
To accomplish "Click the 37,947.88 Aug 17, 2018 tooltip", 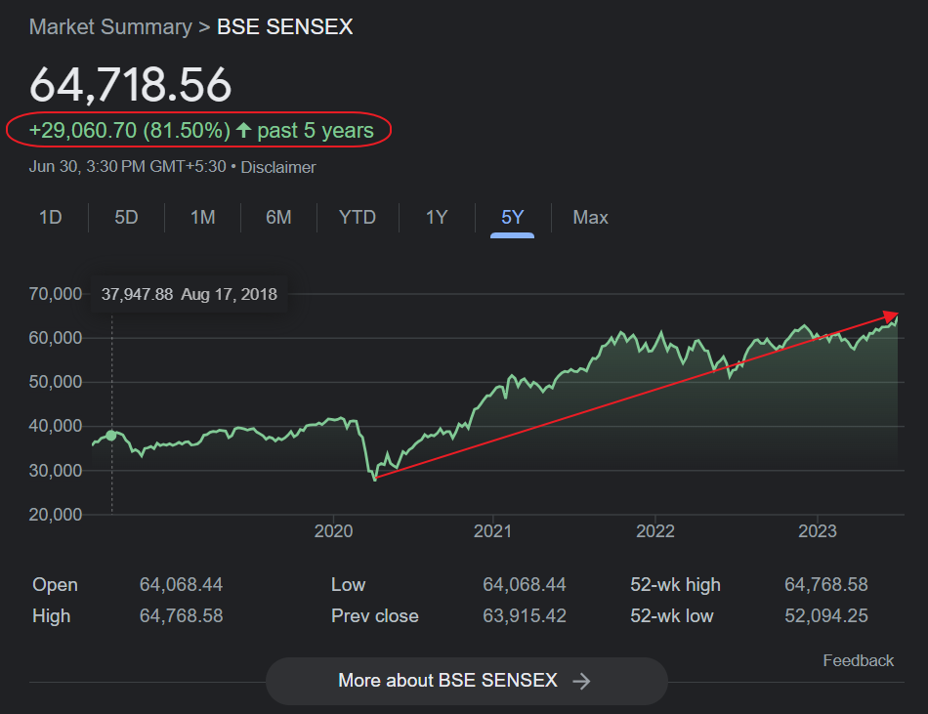I will [x=189, y=294].
